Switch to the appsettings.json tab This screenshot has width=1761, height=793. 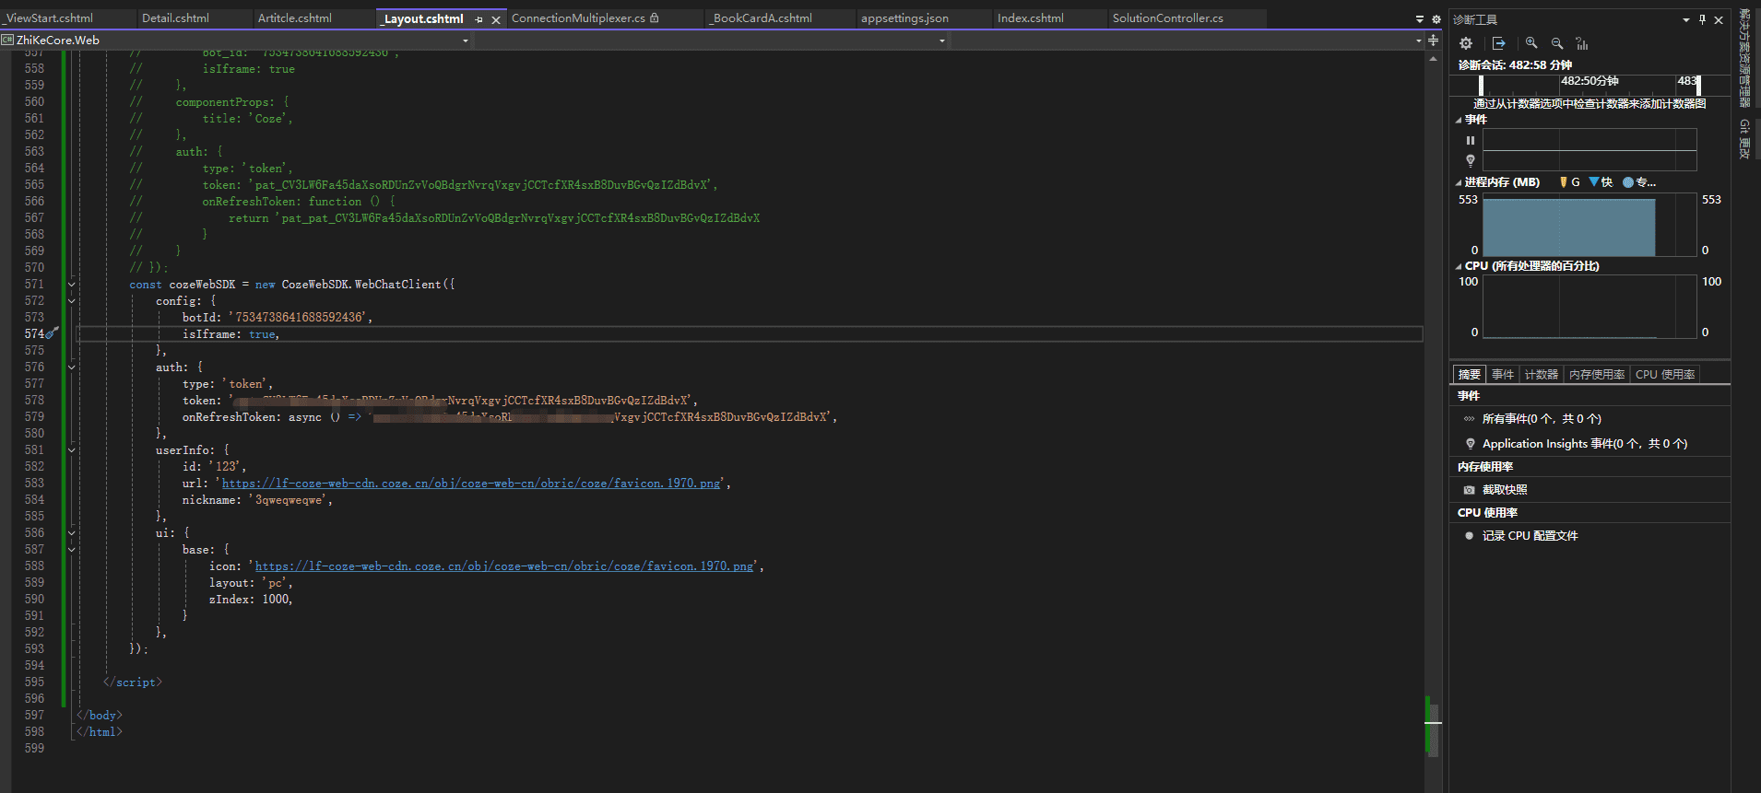[x=904, y=18]
